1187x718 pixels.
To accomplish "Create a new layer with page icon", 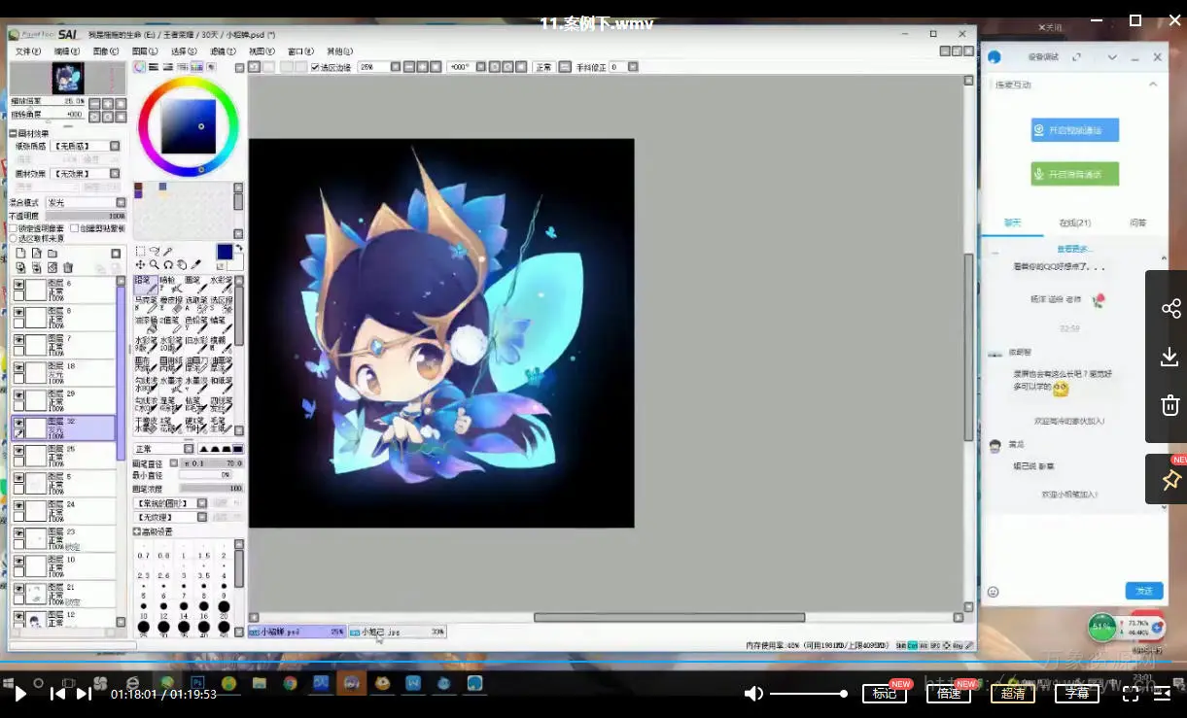I will tap(20, 254).
